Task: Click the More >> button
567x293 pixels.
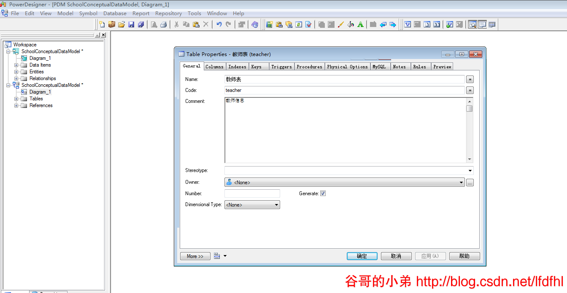Action: coord(195,256)
